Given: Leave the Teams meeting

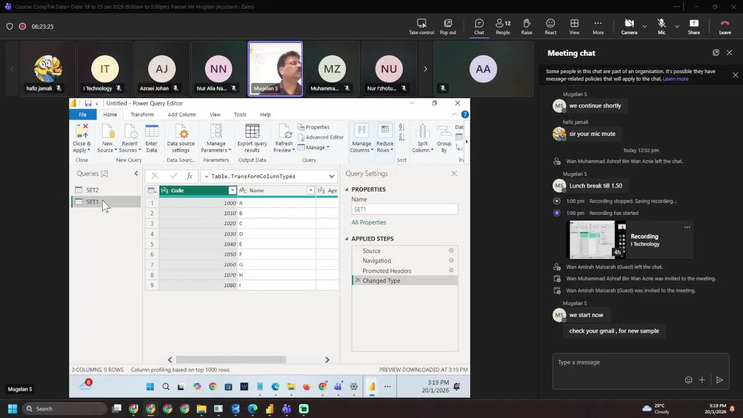Looking at the screenshot, I should [725, 27].
